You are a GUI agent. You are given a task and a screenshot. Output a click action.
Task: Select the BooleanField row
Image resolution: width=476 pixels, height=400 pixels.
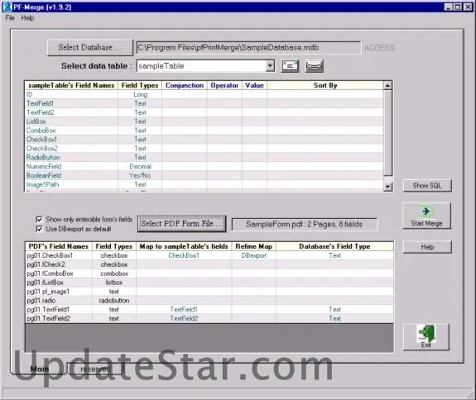(x=204, y=175)
